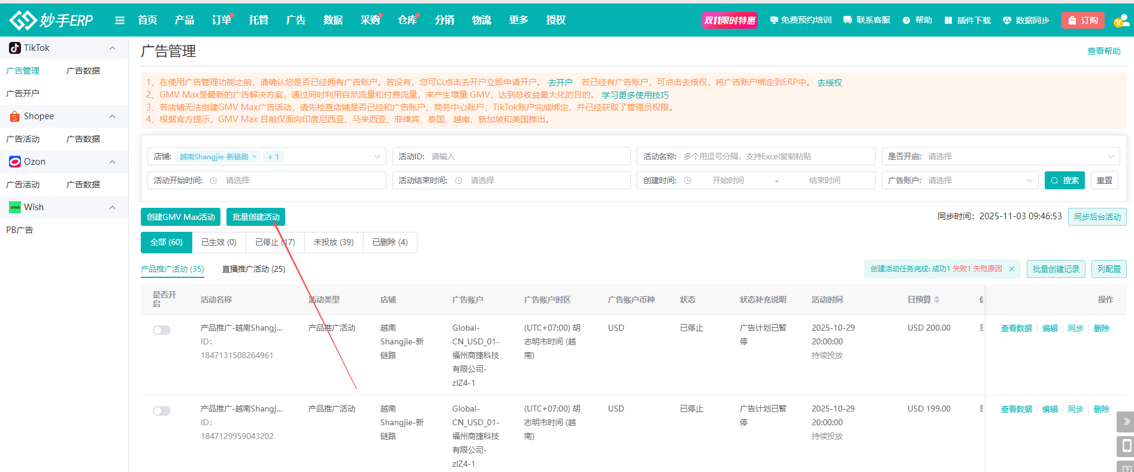Collapse the TikTok sidebar section

point(112,48)
